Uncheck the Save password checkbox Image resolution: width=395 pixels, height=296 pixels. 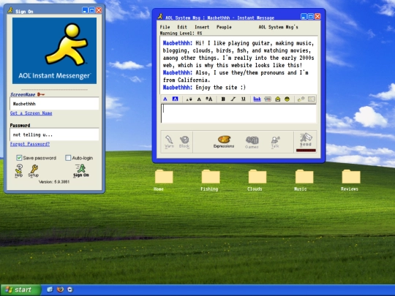19,158
